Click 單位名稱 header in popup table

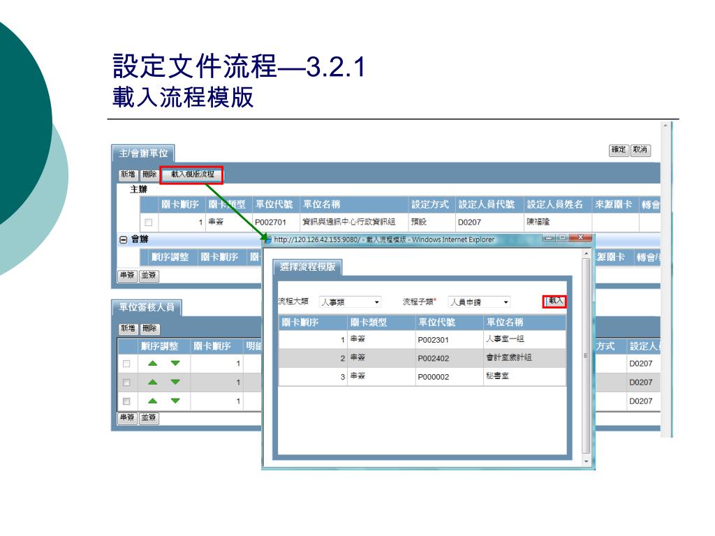tap(525, 322)
